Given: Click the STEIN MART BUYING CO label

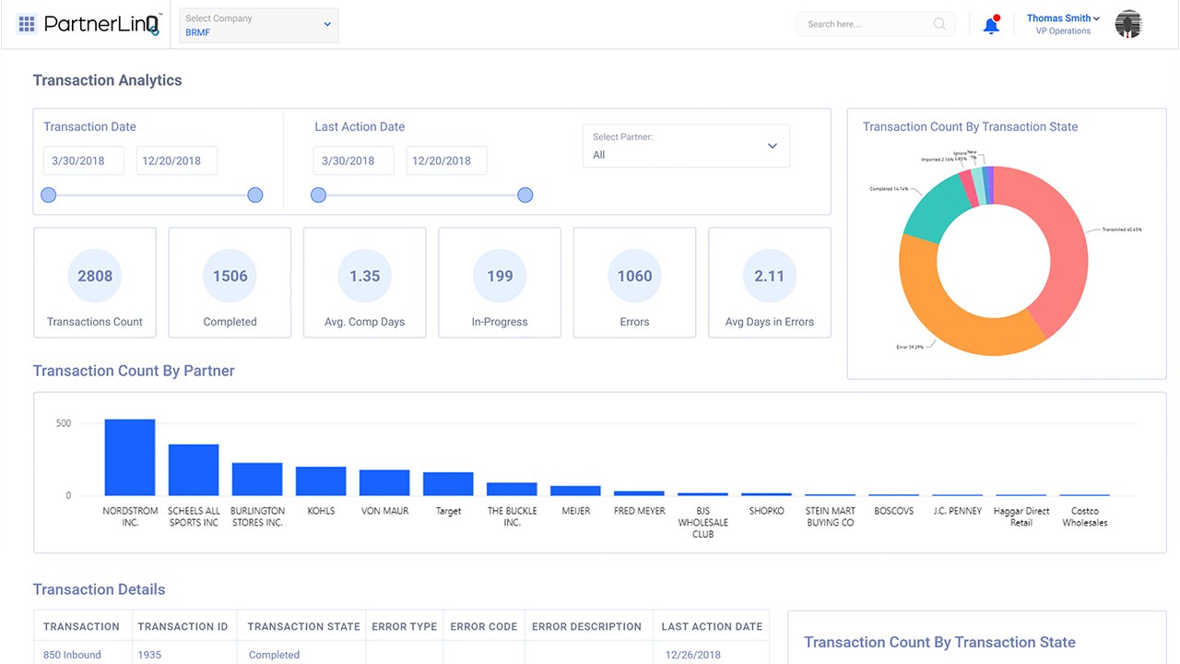Looking at the screenshot, I should click(830, 516).
